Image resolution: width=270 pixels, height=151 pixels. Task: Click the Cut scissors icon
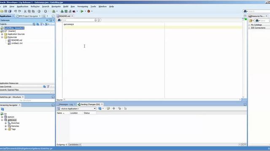[x=25, y=11]
